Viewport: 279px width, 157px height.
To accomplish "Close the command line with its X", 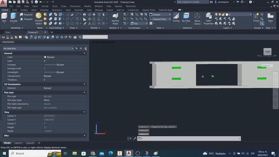I will pos(130,138).
